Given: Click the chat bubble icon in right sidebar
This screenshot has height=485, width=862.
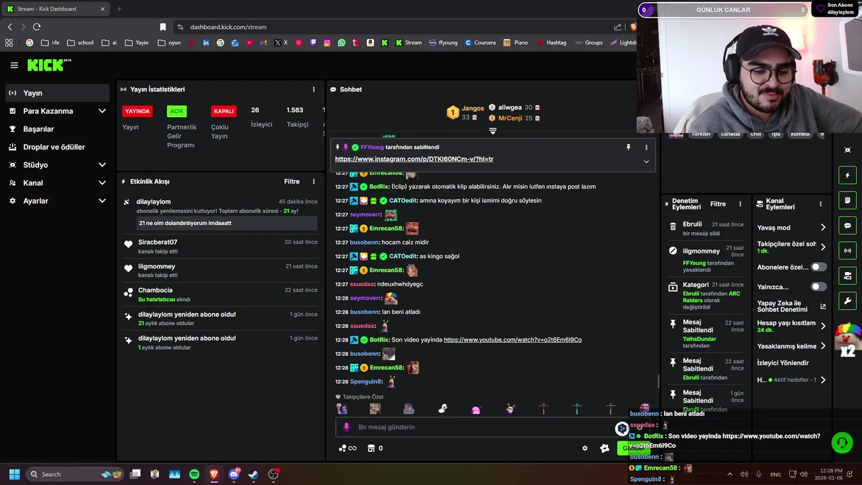Looking at the screenshot, I should click(x=847, y=226).
